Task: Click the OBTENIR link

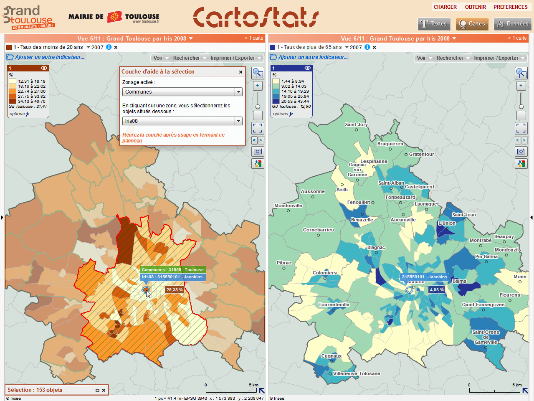Action: click(476, 7)
